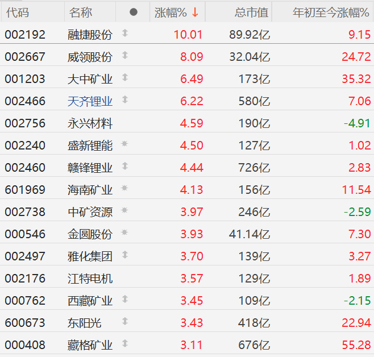Click market cap 580亿 for 天齐锂业

point(254,101)
